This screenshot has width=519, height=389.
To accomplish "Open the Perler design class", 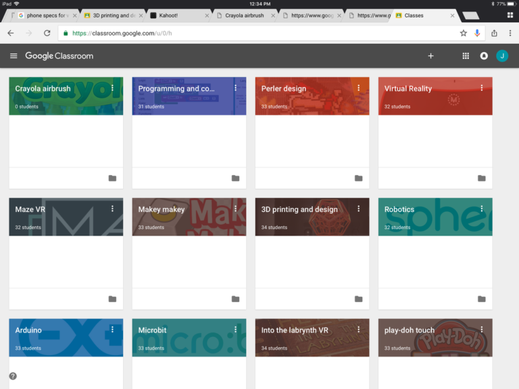I will (284, 88).
